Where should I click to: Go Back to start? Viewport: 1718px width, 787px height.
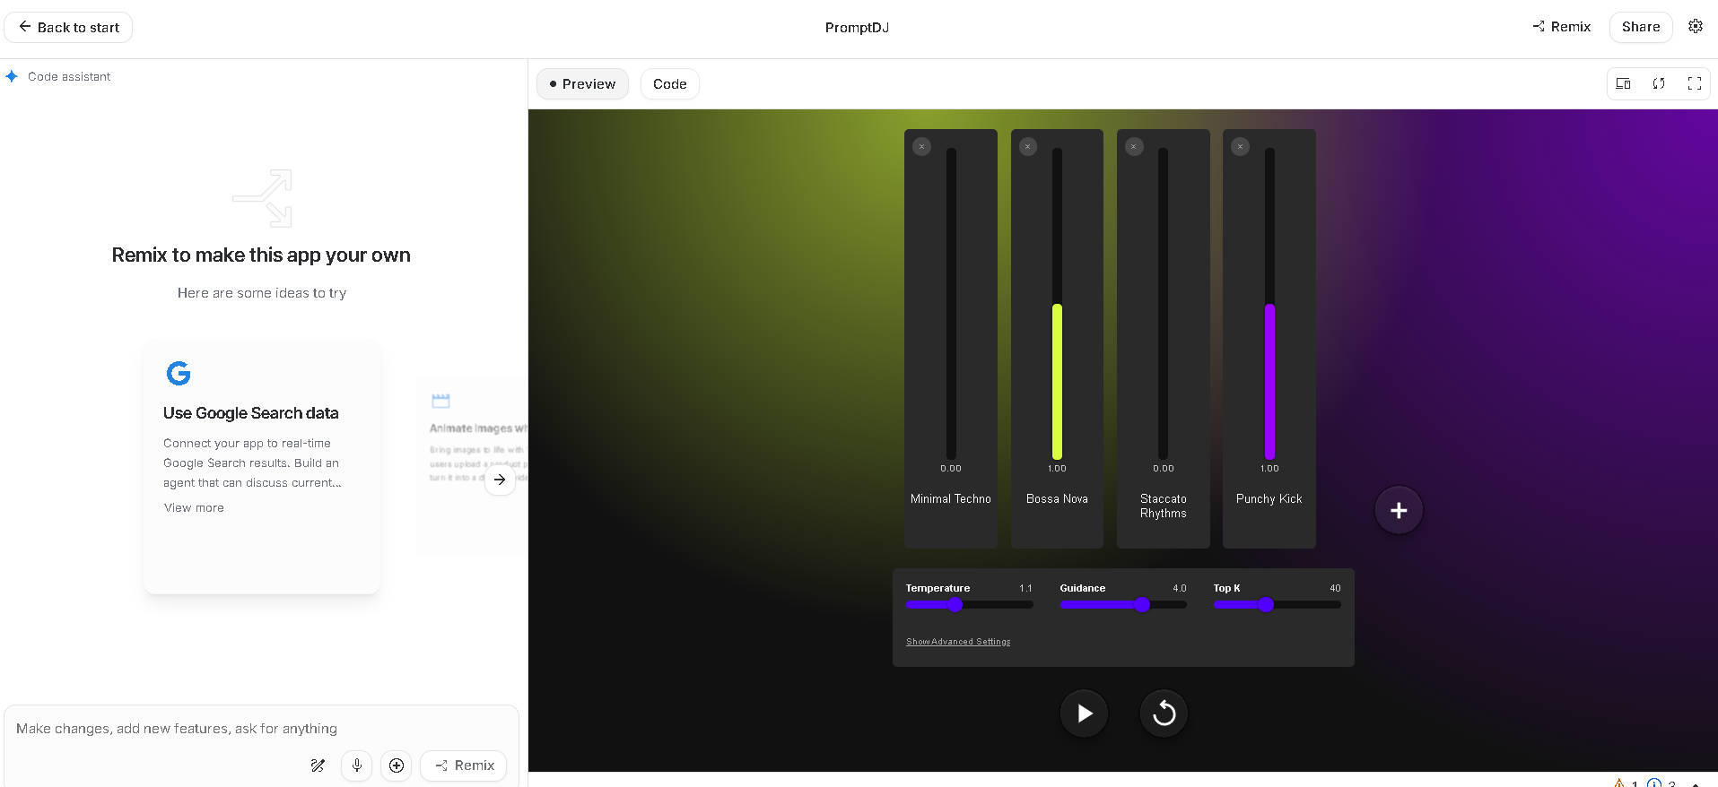tap(69, 28)
